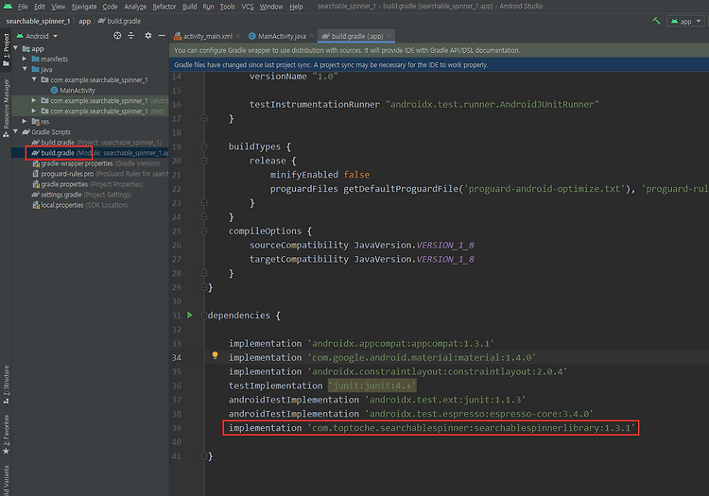Screen dimensions: 709x496
Task: Open the Structure tool window side tab
Action: point(6,384)
